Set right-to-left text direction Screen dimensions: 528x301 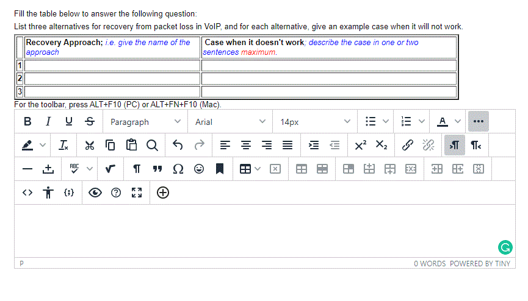[476, 145]
